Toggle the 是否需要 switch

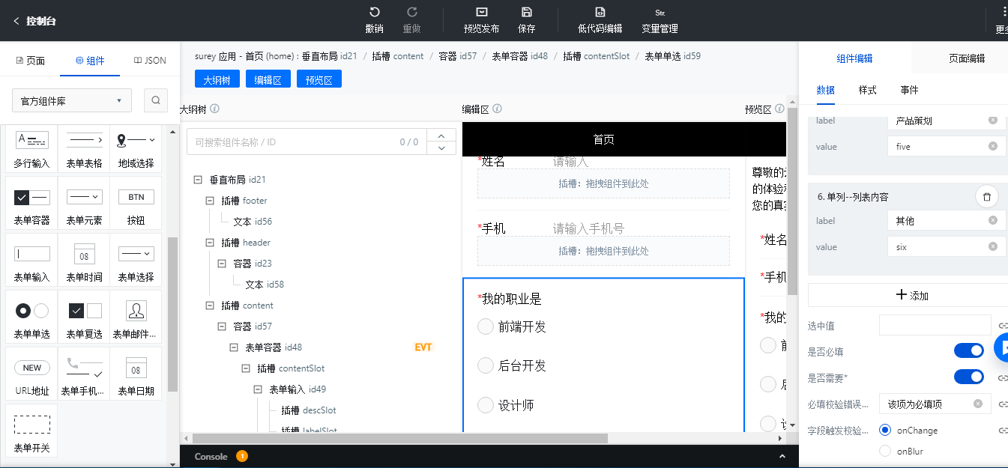pyautogui.click(x=969, y=376)
